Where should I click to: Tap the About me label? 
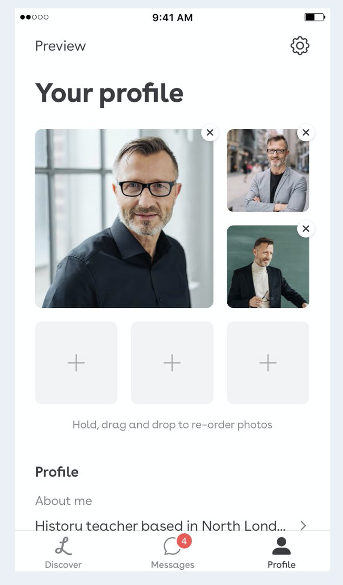pos(64,501)
